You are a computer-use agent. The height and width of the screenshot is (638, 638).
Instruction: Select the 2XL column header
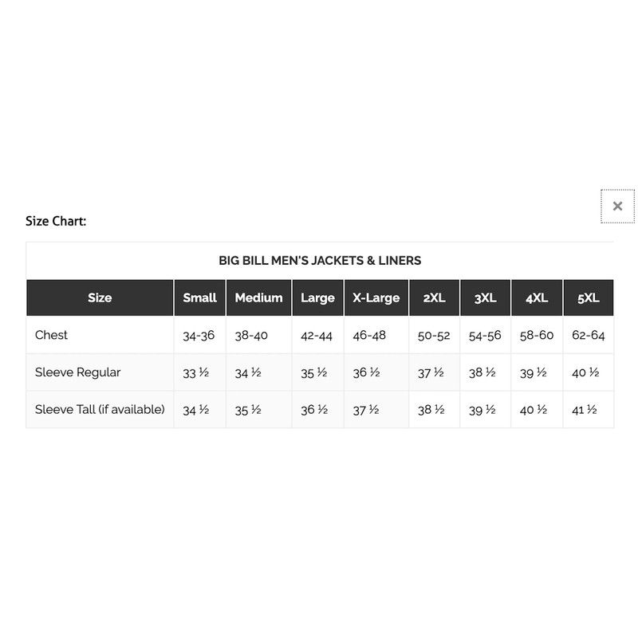434,297
